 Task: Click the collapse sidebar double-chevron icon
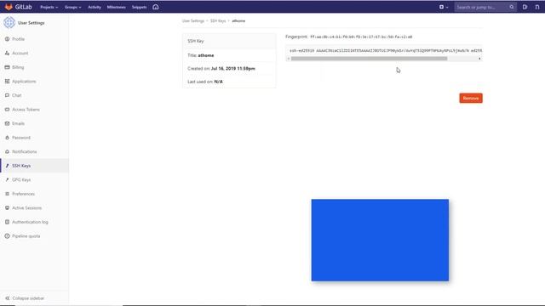[8, 298]
